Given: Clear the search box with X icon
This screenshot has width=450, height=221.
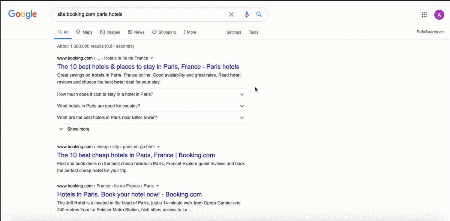Looking at the screenshot, I should pos(231,14).
